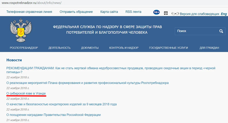Open RSS лента link

click(x=133, y=12)
